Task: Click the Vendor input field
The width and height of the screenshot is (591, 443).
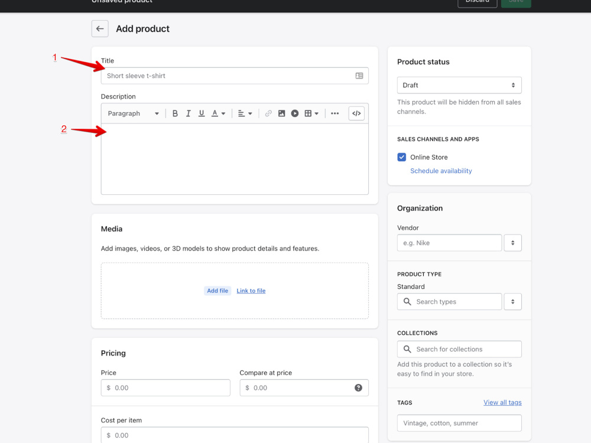Action: 449,243
